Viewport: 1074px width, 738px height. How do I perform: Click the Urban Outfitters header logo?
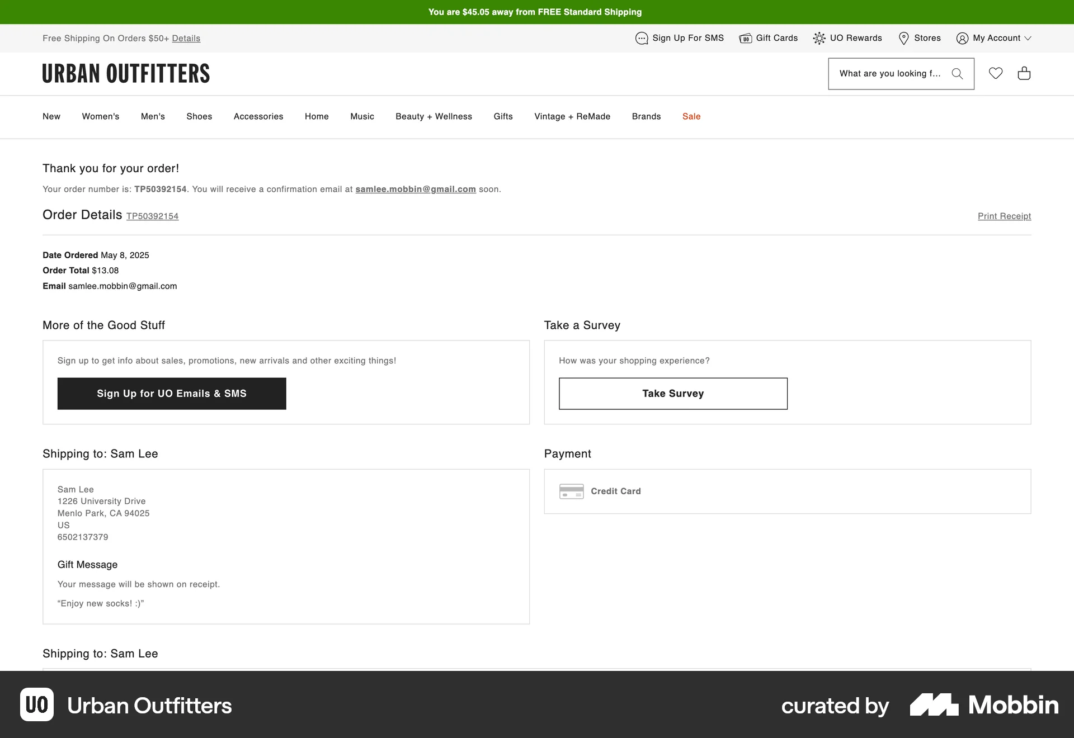(126, 73)
